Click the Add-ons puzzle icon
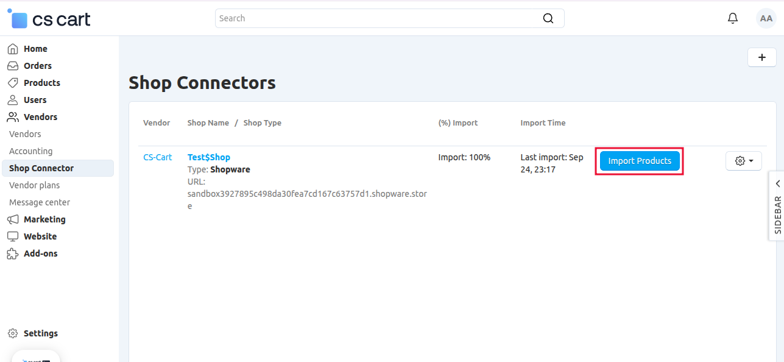The width and height of the screenshot is (784, 362). tap(12, 253)
